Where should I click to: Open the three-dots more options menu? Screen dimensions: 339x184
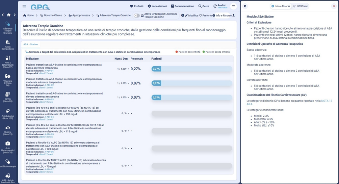point(233,6)
